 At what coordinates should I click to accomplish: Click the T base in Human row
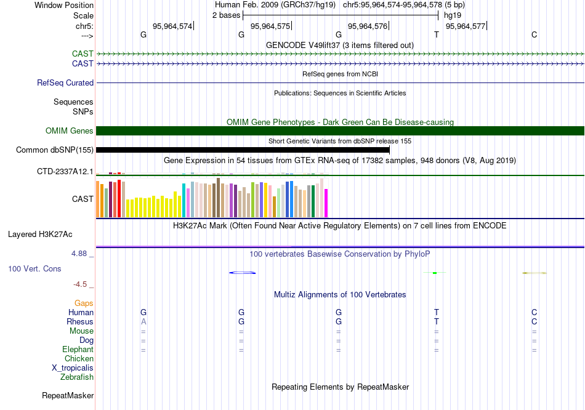pyautogui.click(x=437, y=312)
